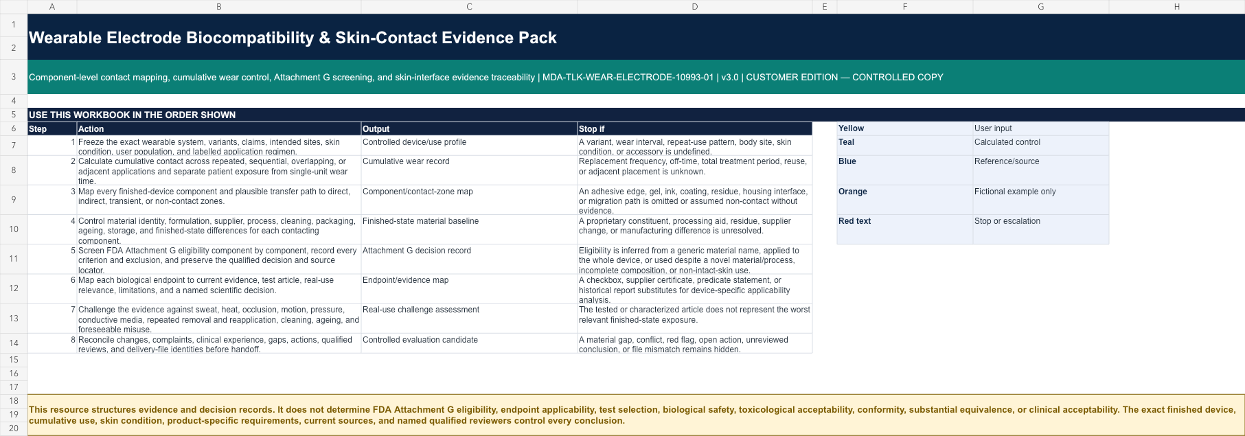Select row 11 header
Image resolution: width=1245 pixels, height=436 pixels.
[x=14, y=259]
